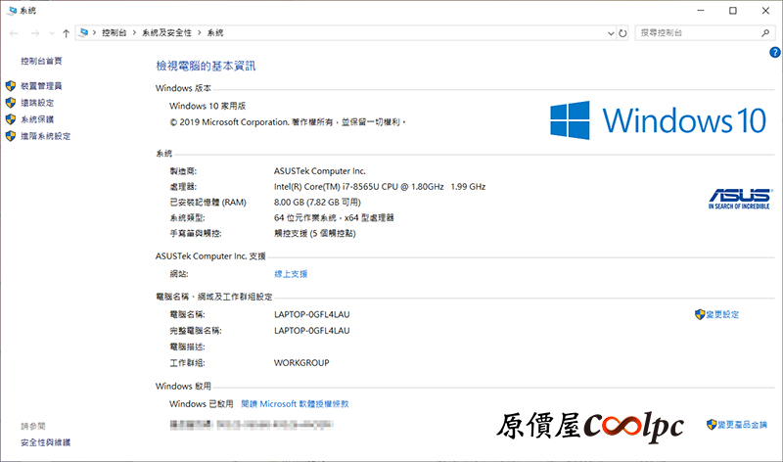Viewport: 783px width, 462px height.
Task: Click the system window title icon
Action: (x=12, y=11)
